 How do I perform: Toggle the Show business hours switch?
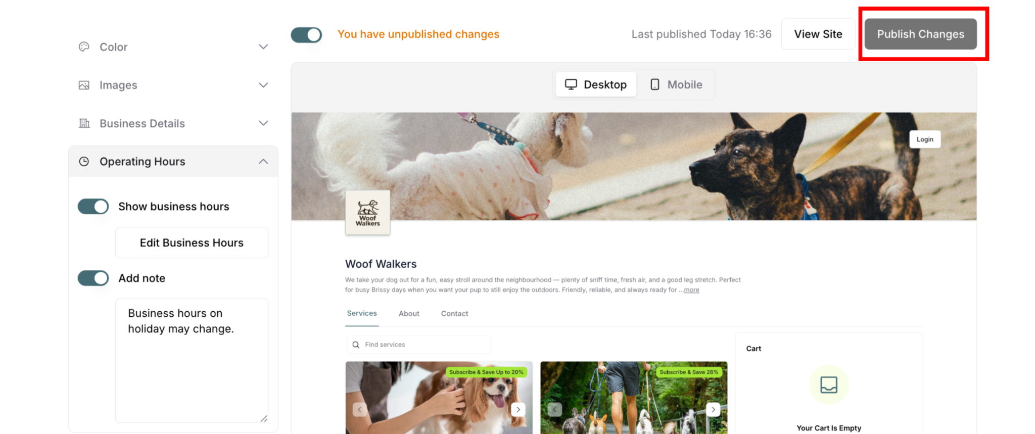pos(93,206)
